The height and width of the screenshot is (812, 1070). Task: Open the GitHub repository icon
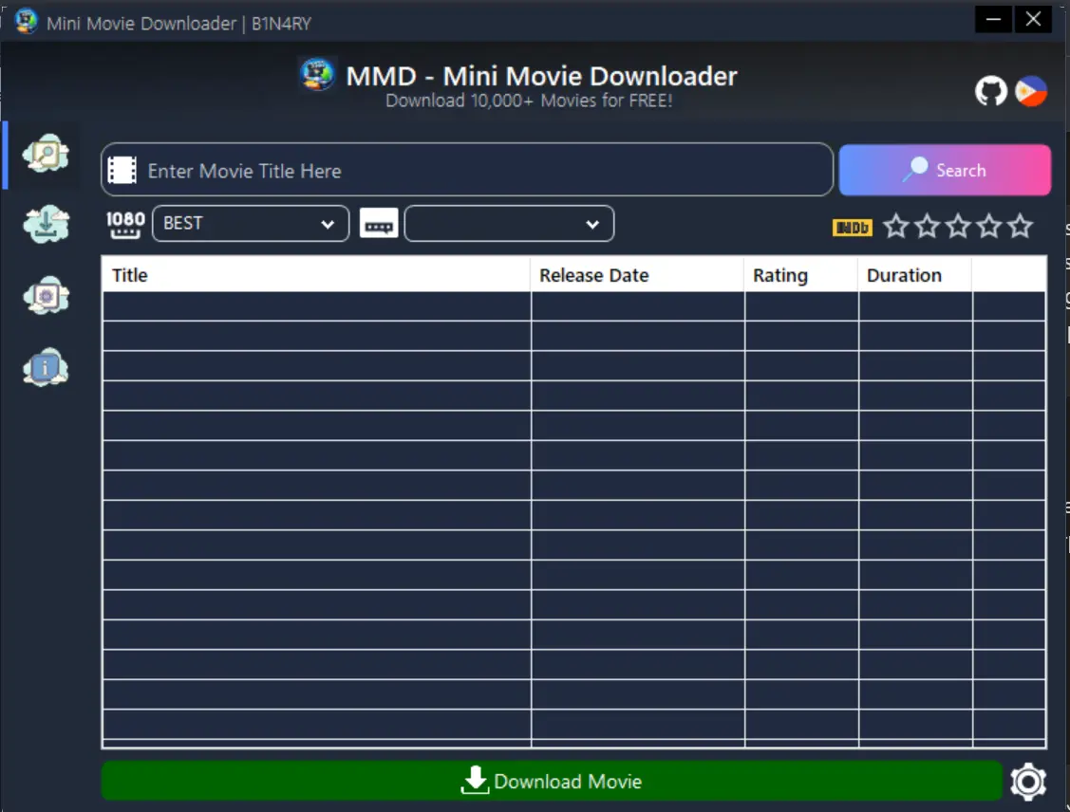(991, 91)
